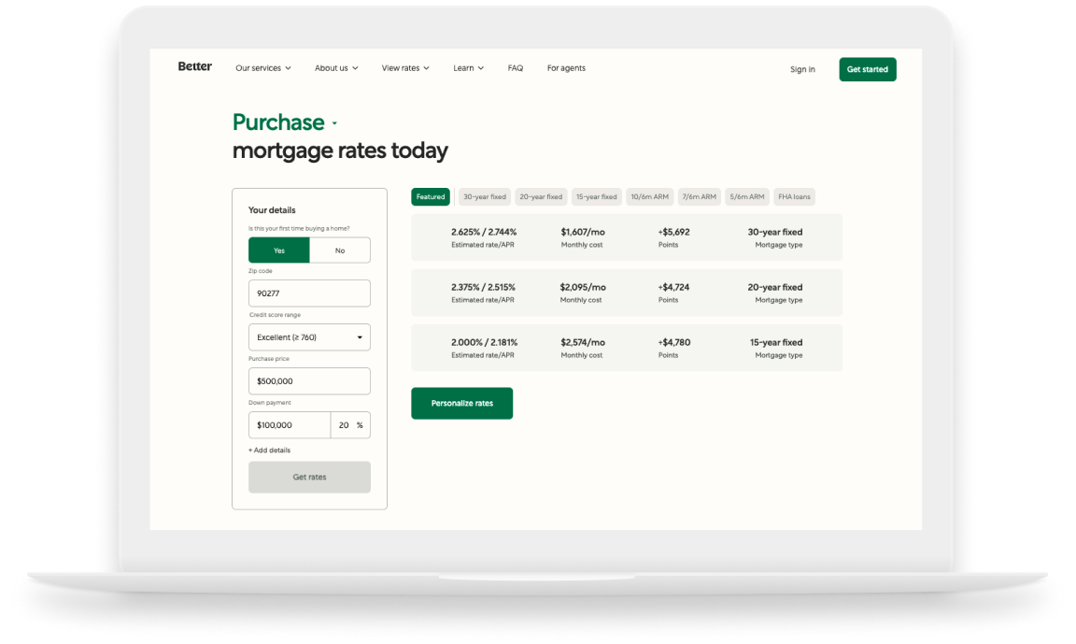The image size is (1076, 644).
Task: Open the FAQ page
Action: point(515,67)
